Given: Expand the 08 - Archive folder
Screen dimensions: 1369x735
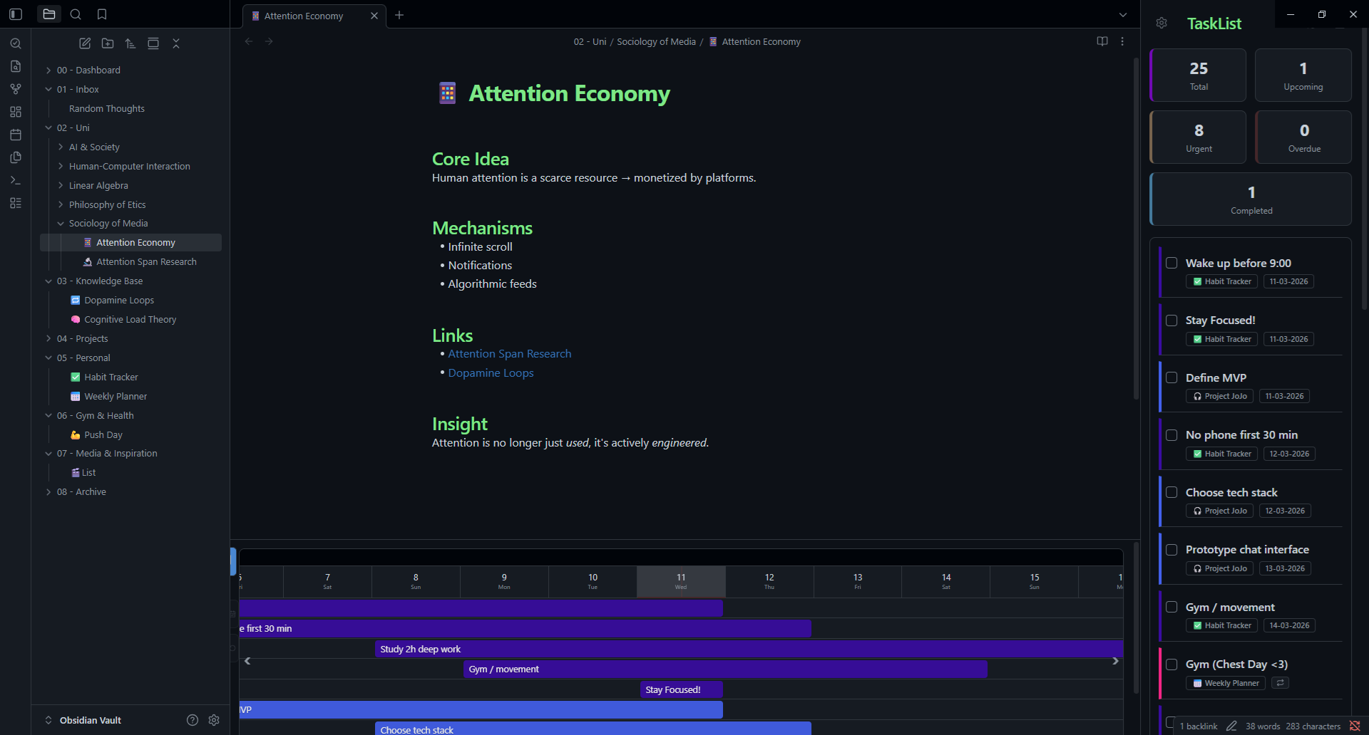Looking at the screenshot, I should (48, 492).
